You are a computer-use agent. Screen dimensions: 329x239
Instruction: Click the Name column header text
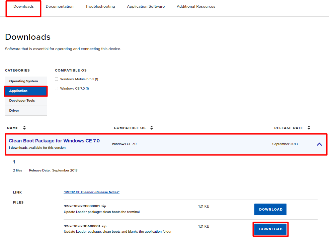(13, 128)
